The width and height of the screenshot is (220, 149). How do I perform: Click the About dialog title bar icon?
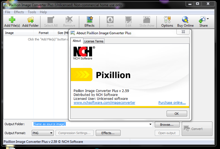[x=73, y=33]
